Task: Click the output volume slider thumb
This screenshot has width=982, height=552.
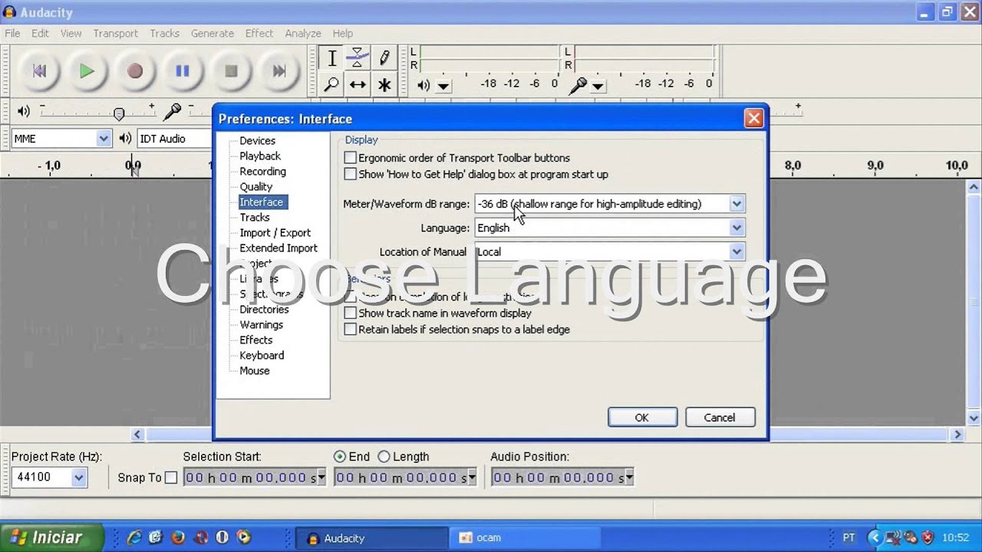Action: [x=119, y=113]
